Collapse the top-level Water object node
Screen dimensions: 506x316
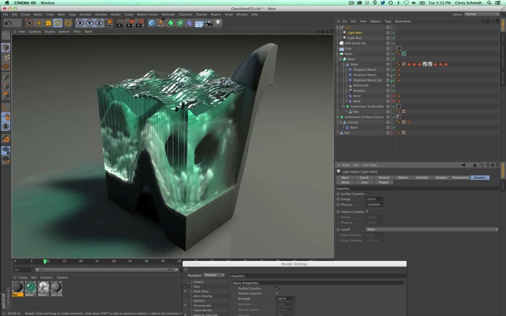[337, 54]
